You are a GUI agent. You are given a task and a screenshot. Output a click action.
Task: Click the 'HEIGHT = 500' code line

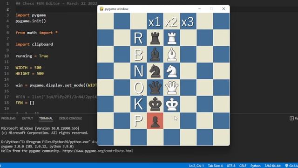point(29,73)
